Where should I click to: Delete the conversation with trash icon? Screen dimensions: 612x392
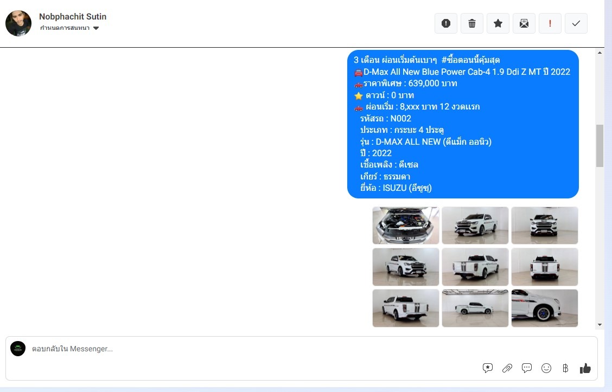pos(472,23)
